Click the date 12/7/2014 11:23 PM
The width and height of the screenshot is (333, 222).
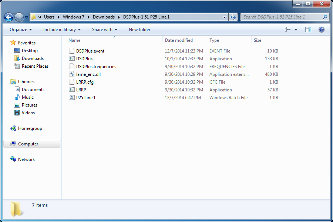[x=184, y=51]
